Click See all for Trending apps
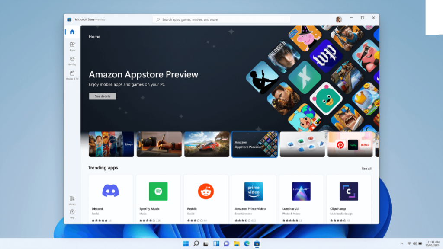 366,169
